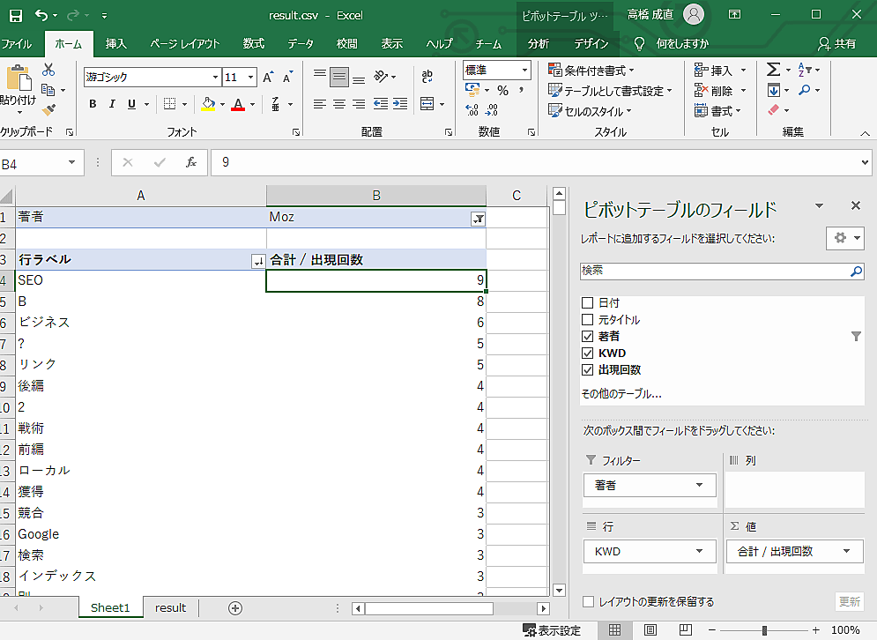Switch to the result sheet tab
This screenshot has width=877, height=640.
[170, 607]
